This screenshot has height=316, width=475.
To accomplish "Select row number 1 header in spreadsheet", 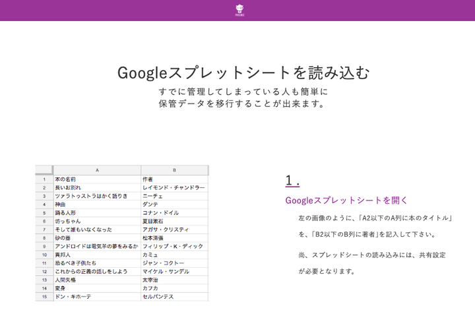I will pos(44,179).
